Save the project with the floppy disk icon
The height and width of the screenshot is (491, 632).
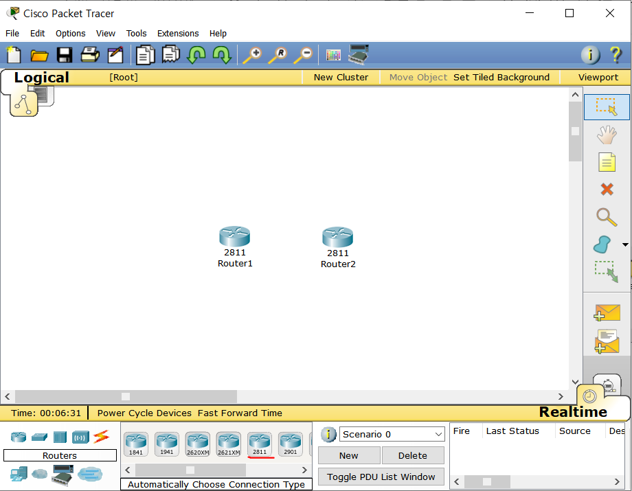[x=65, y=55]
